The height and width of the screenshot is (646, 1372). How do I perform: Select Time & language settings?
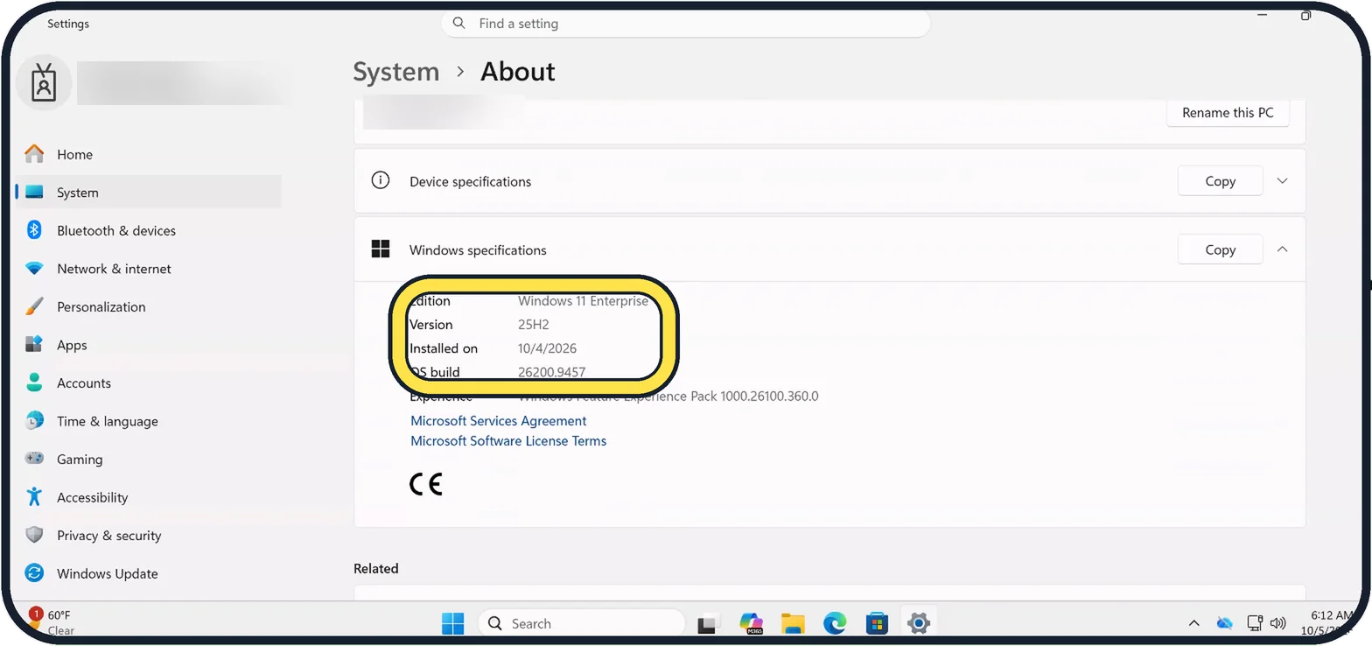pyautogui.click(x=148, y=421)
